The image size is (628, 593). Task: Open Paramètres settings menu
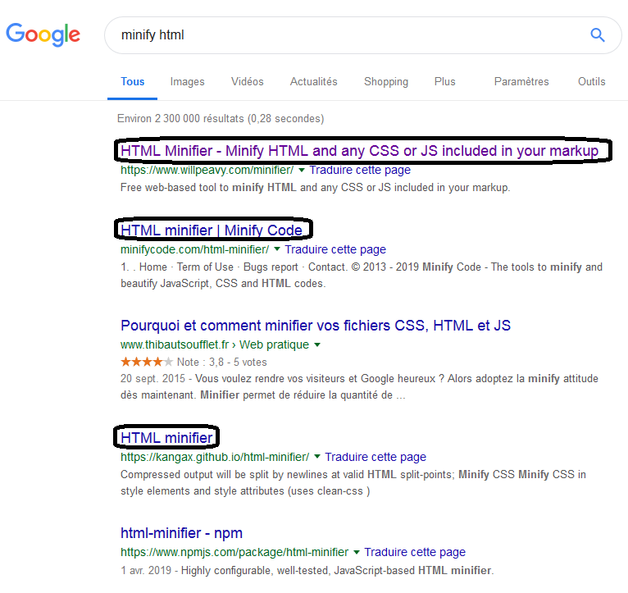tap(521, 82)
